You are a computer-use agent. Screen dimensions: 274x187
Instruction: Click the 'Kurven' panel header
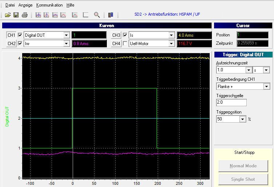tap(107, 25)
